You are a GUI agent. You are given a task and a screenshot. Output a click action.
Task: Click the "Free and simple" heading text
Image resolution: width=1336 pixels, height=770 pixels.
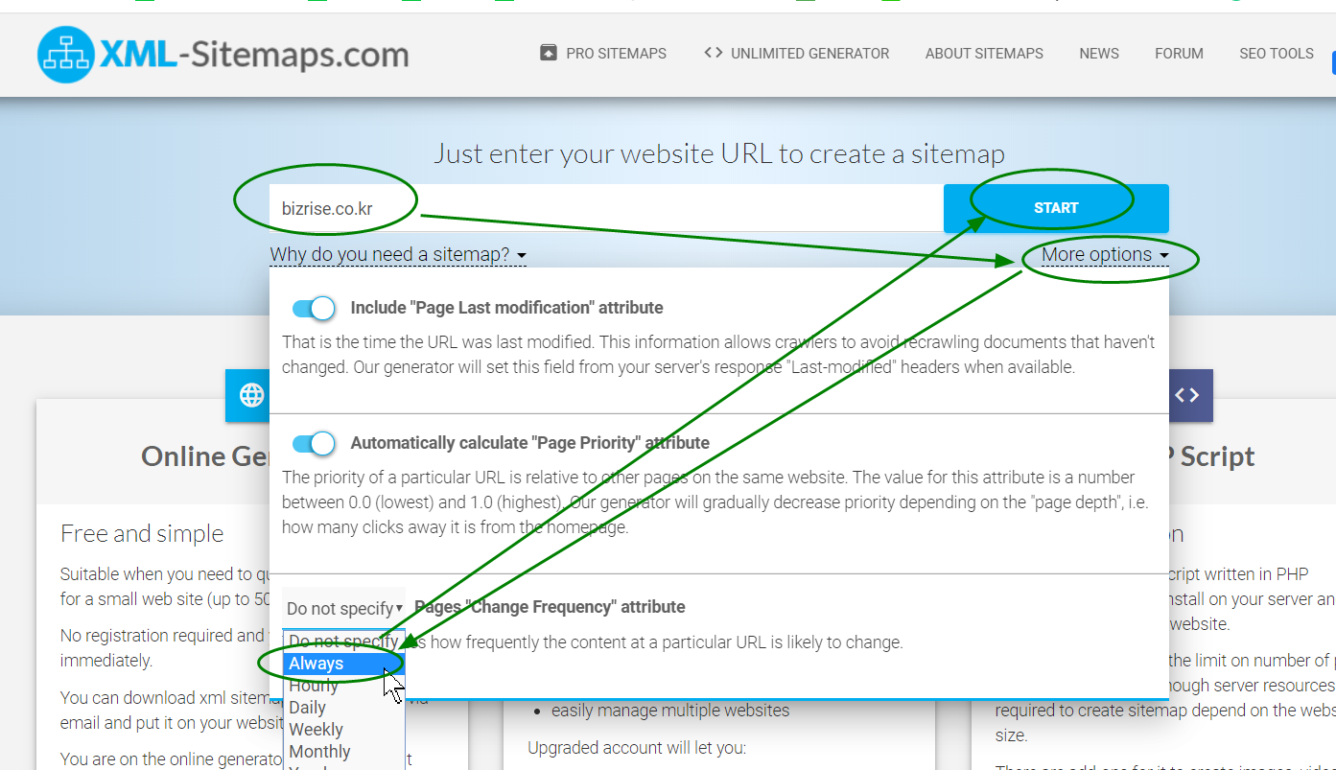(x=142, y=534)
